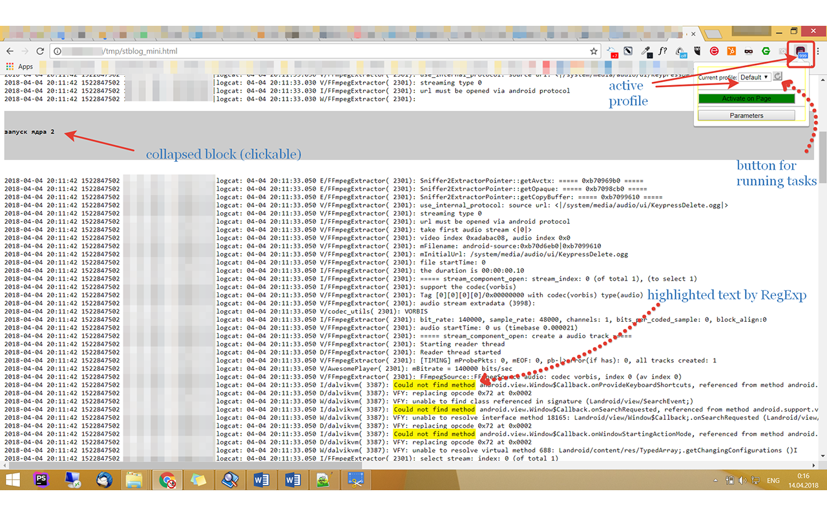827x516 pixels.
Task: Open the Current profile Default dropdown
Action: coord(754,77)
